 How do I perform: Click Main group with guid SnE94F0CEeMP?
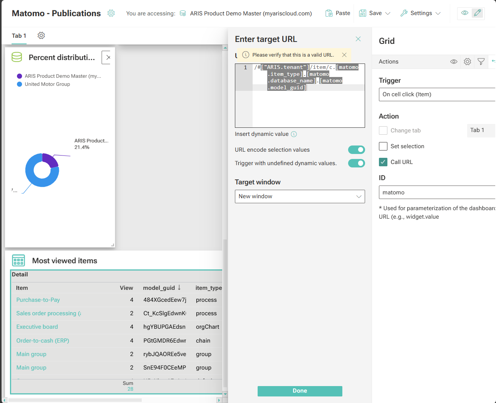[31, 368]
